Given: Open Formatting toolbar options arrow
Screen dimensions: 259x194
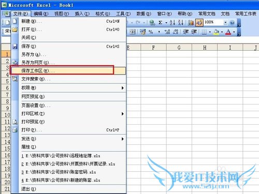Looking at the screenshot, I should click(239, 32).
